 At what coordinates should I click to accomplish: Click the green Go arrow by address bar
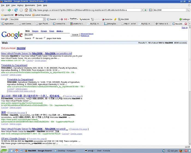(145, 10)
